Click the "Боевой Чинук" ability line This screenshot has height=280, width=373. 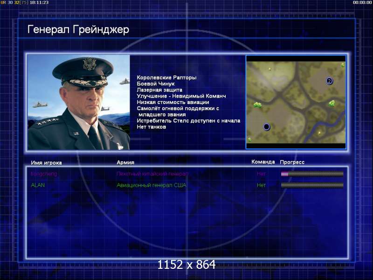pyautogui.click(x=156, y=84)
